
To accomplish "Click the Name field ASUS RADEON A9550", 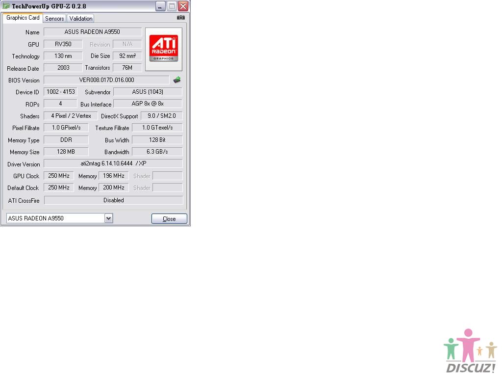I will point(93,32).
